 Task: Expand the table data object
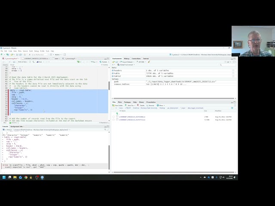click(x=113, y=73)
